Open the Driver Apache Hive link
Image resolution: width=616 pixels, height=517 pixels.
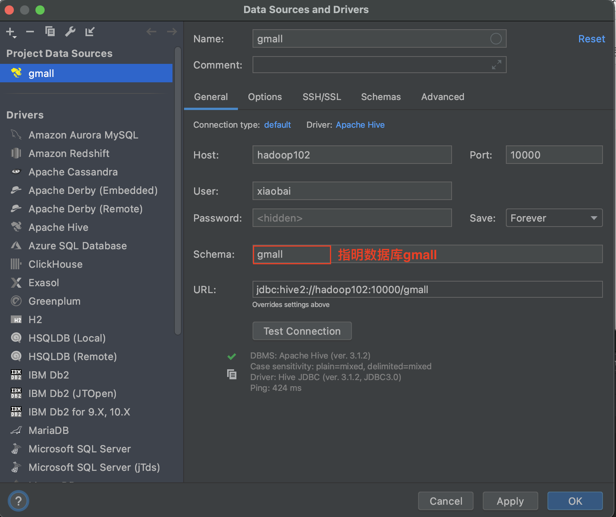tap(360, 125)
